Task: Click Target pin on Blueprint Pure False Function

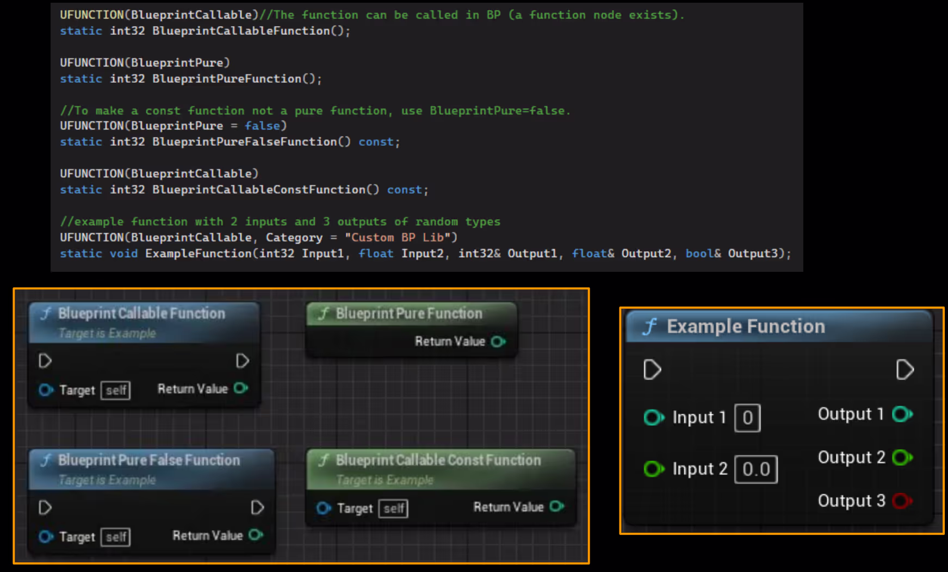Action: point(46,537)
